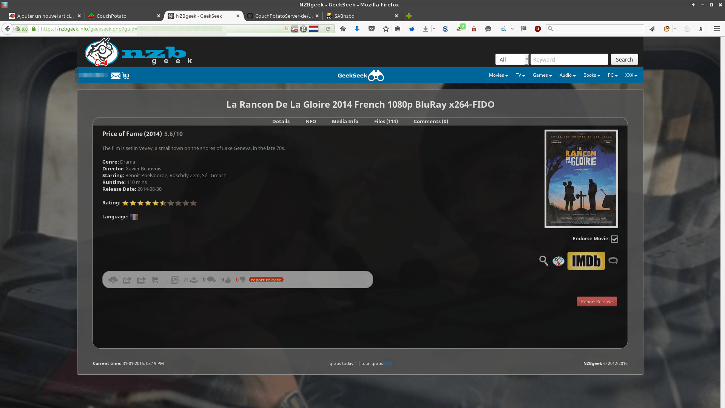
Task: Open the comments bubble icon in action bar
Action: pyautogui.click(x=211, y=280)
